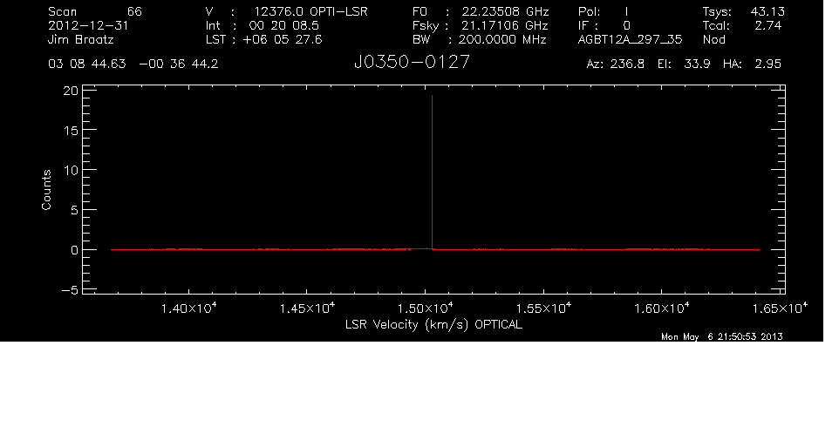This screenshot has height=427, width=839.
Task: Click the y-axis tick label -5
Action: click(x=70, y=291)
